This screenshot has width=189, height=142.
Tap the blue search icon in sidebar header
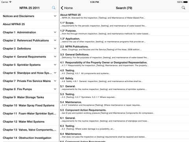tap(54, 7)
